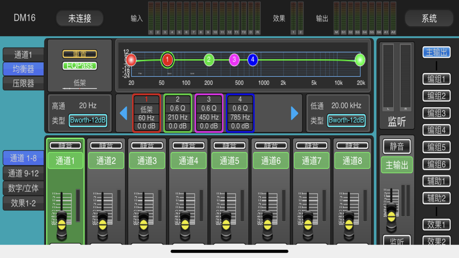The image size is (459, 258).
Task: Select the 编组2 bus
Action: pos(436,96)
